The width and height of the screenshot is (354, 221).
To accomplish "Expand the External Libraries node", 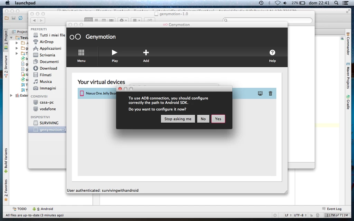I will point(11,95).
